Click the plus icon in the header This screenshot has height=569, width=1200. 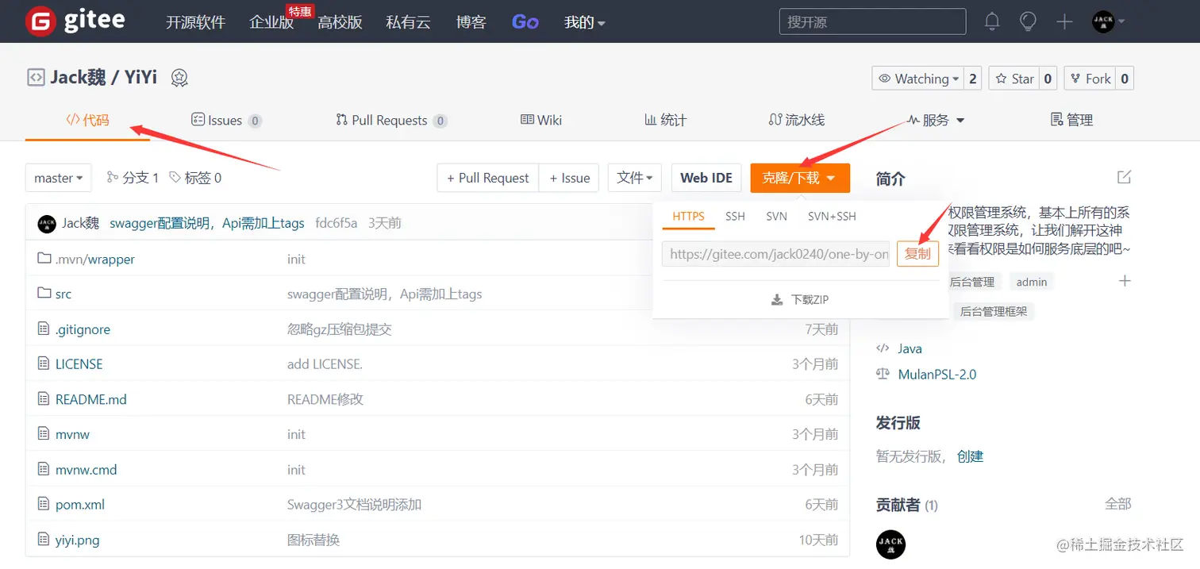pos(1064,21)
